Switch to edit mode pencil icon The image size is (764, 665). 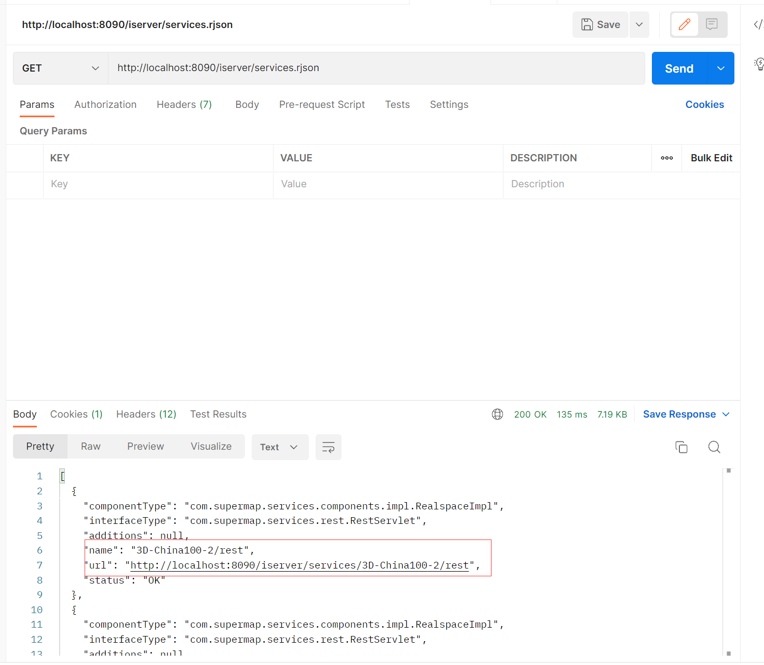(x=685, y=24)
